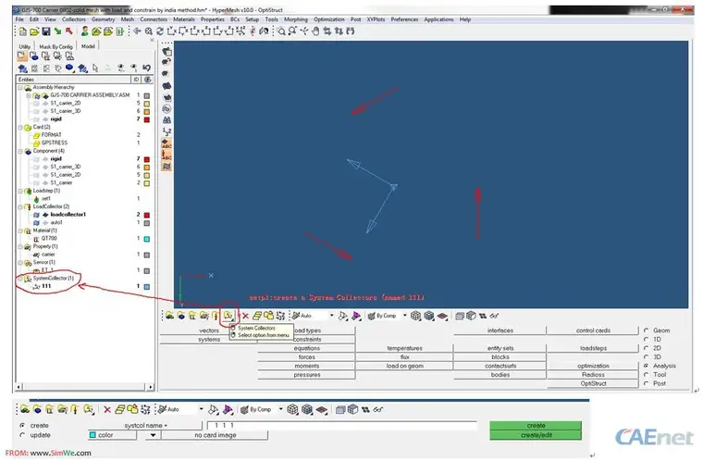703x461 pixels.
Task: Collapse the LoadCollector (2) tree node
Action: pyautogui.click(x=20, y=207)
